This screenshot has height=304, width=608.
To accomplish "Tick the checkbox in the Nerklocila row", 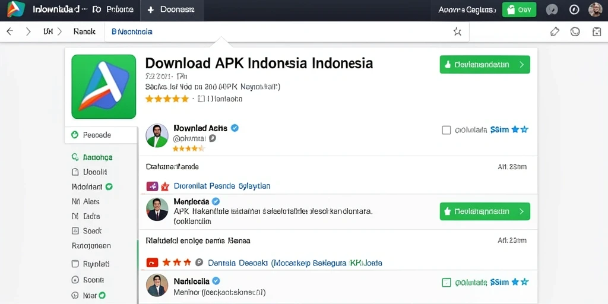I will 446,283.
